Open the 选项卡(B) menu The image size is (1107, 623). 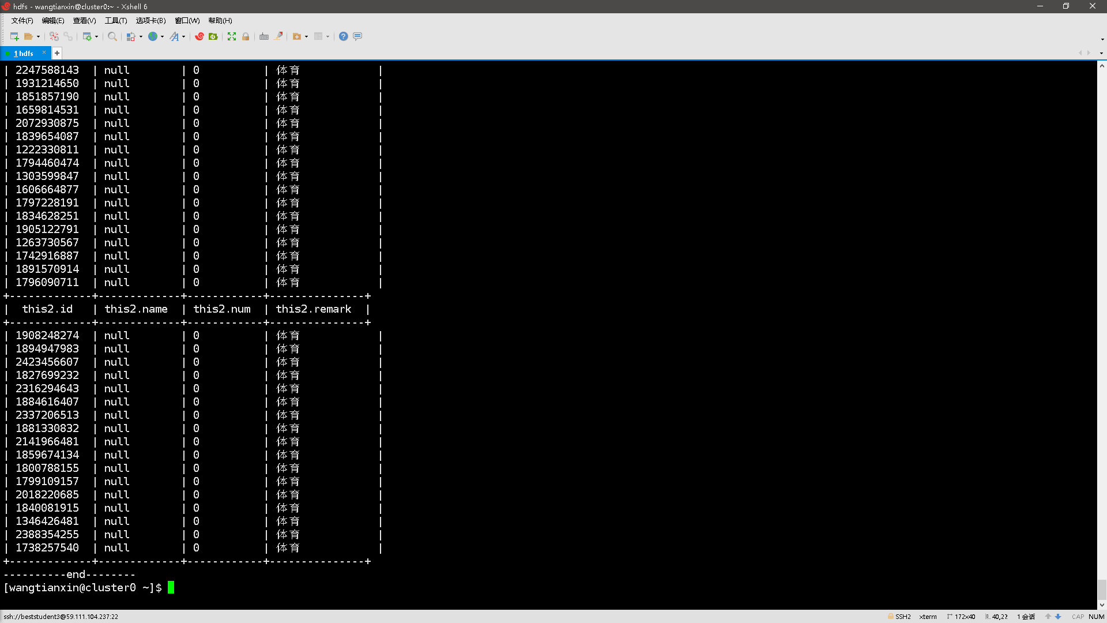click(x=151, y=21)
